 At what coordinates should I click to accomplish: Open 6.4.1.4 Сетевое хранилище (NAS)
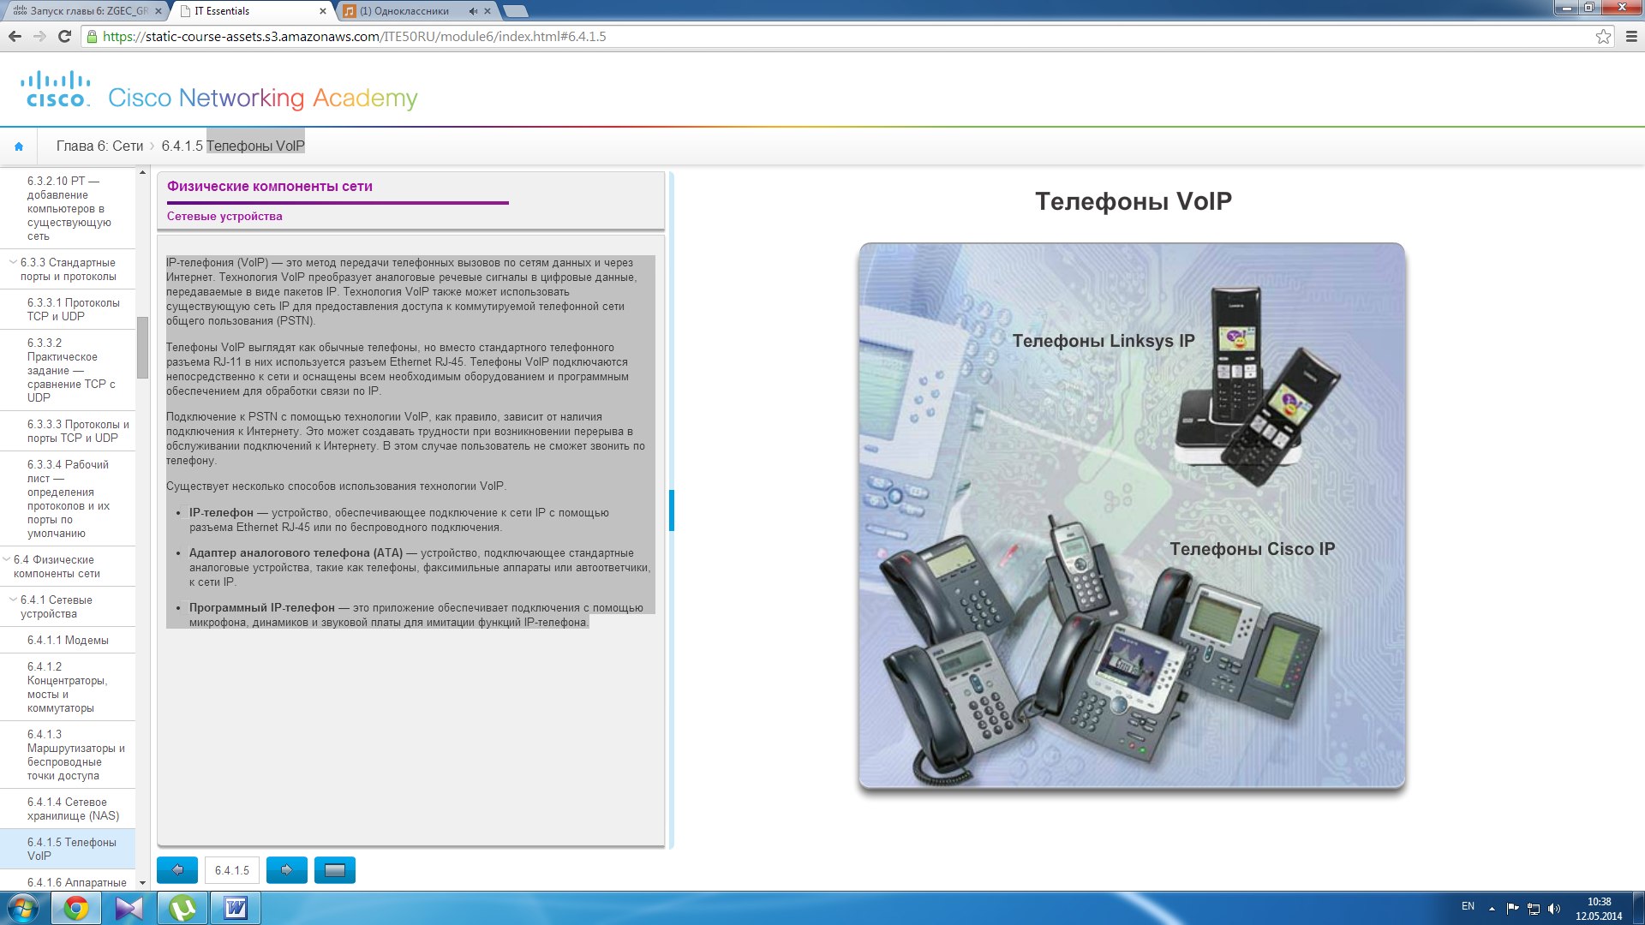(69, 809)
